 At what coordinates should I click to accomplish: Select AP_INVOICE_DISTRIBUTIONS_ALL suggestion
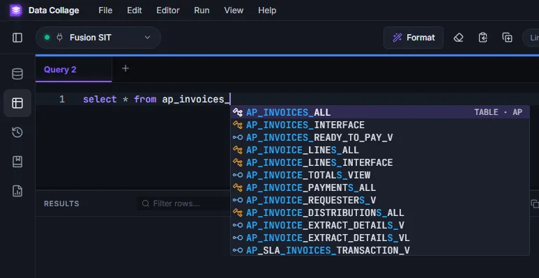tap(380, 213)
